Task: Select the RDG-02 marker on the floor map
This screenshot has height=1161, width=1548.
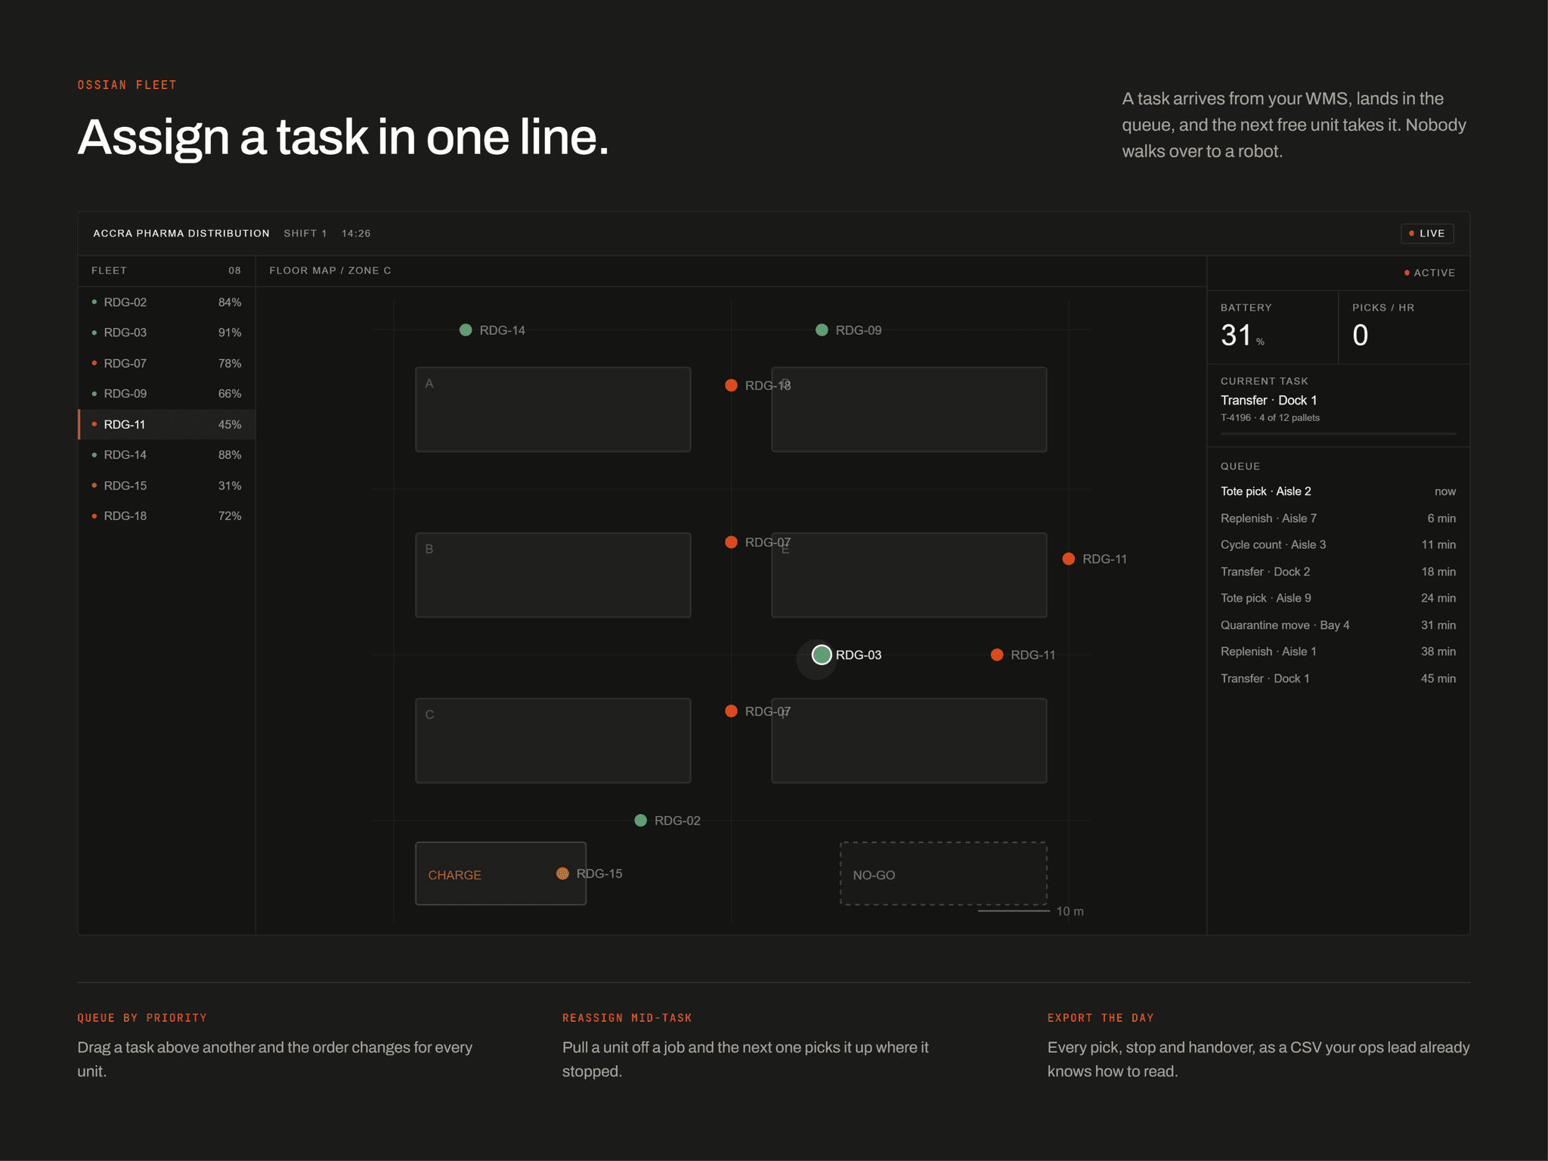Action: (x=641, y=820)
